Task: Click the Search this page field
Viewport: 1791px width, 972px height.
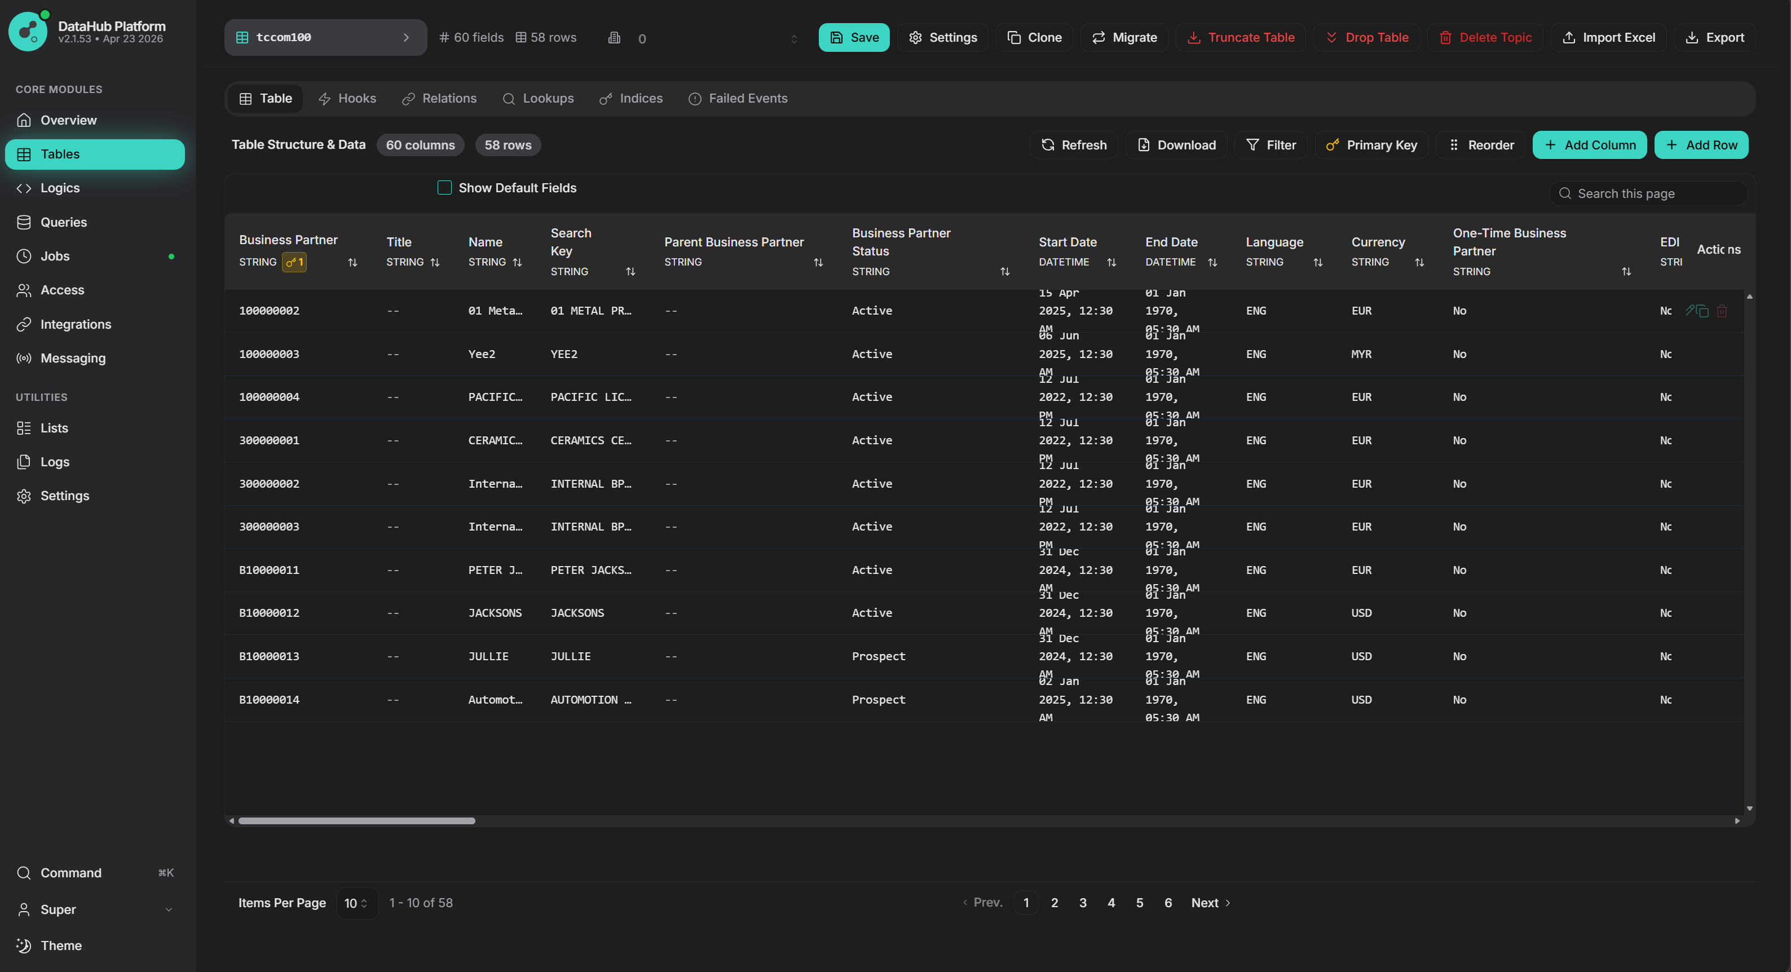Action: coord(1648,193)
